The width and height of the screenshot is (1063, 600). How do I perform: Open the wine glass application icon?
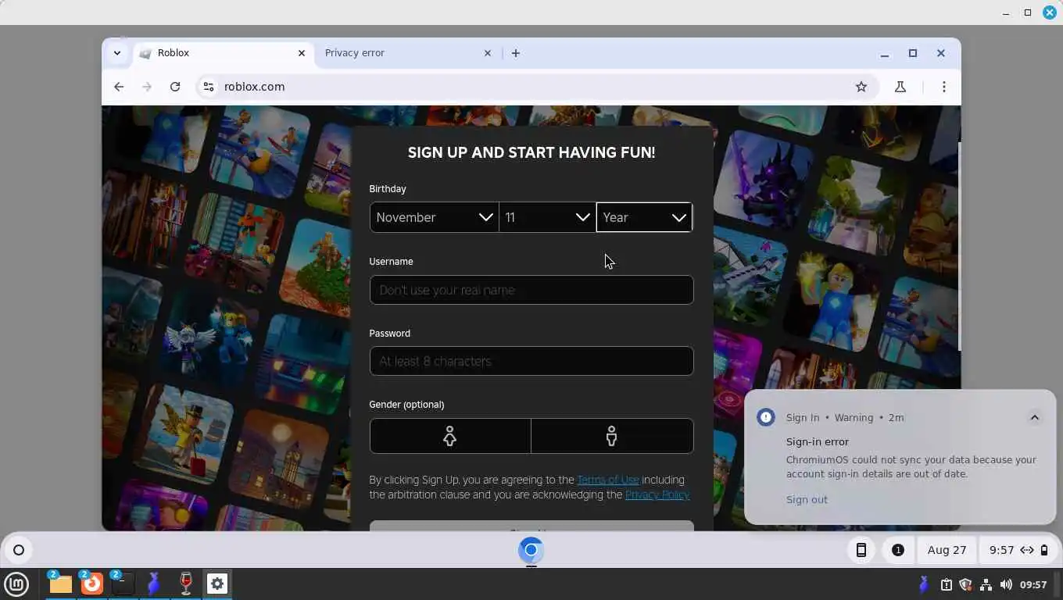tap(186, 584)
